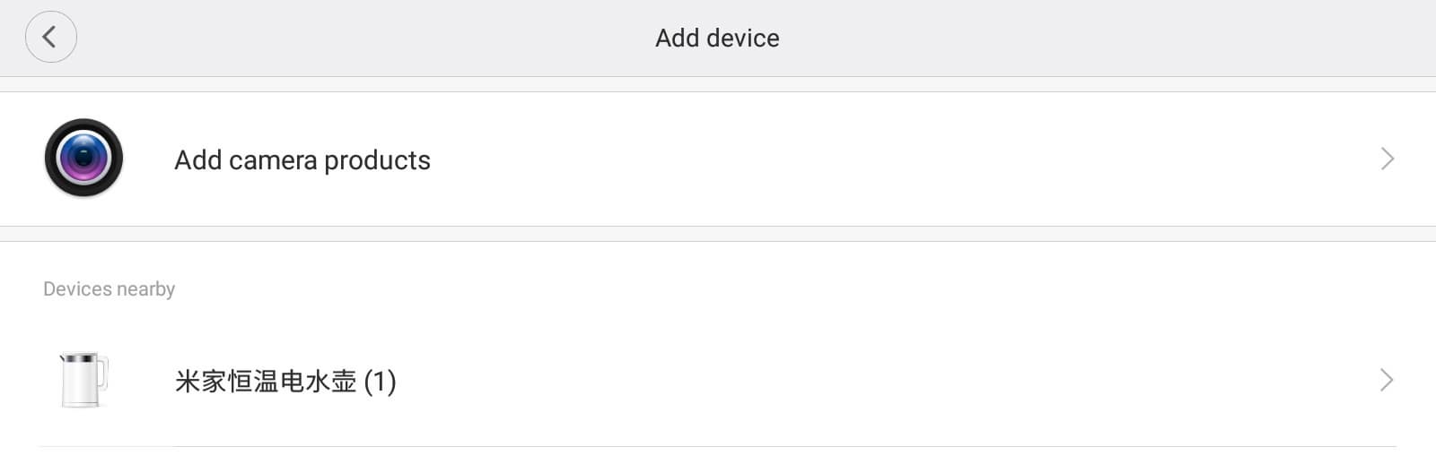Image resolution: width=1436 pixels, height=464 pixels.
Task: Tap the "(1)" count beside the kettle name
Action: tap(381, 382)
